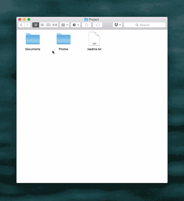Click the Documents name label
Image resolution: width=184 pixels, height=201 pixels.
[x=33, y=49]
